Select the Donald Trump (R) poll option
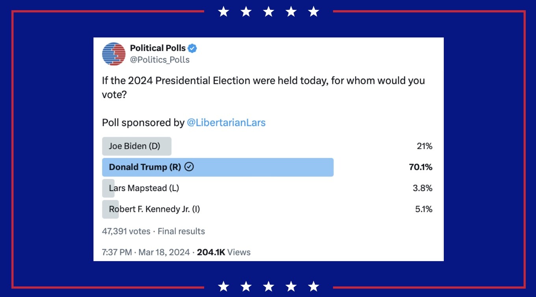 (267, 167)
